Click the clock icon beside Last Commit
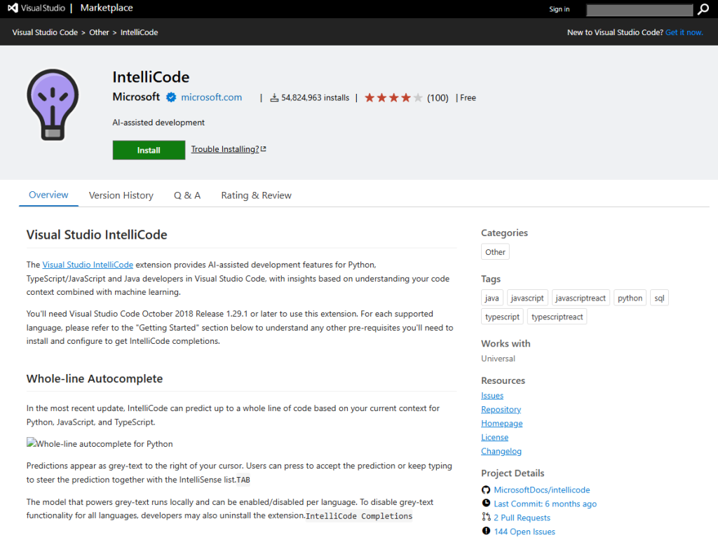The height and width of the screenshot is (540, 718). point(486,503)
